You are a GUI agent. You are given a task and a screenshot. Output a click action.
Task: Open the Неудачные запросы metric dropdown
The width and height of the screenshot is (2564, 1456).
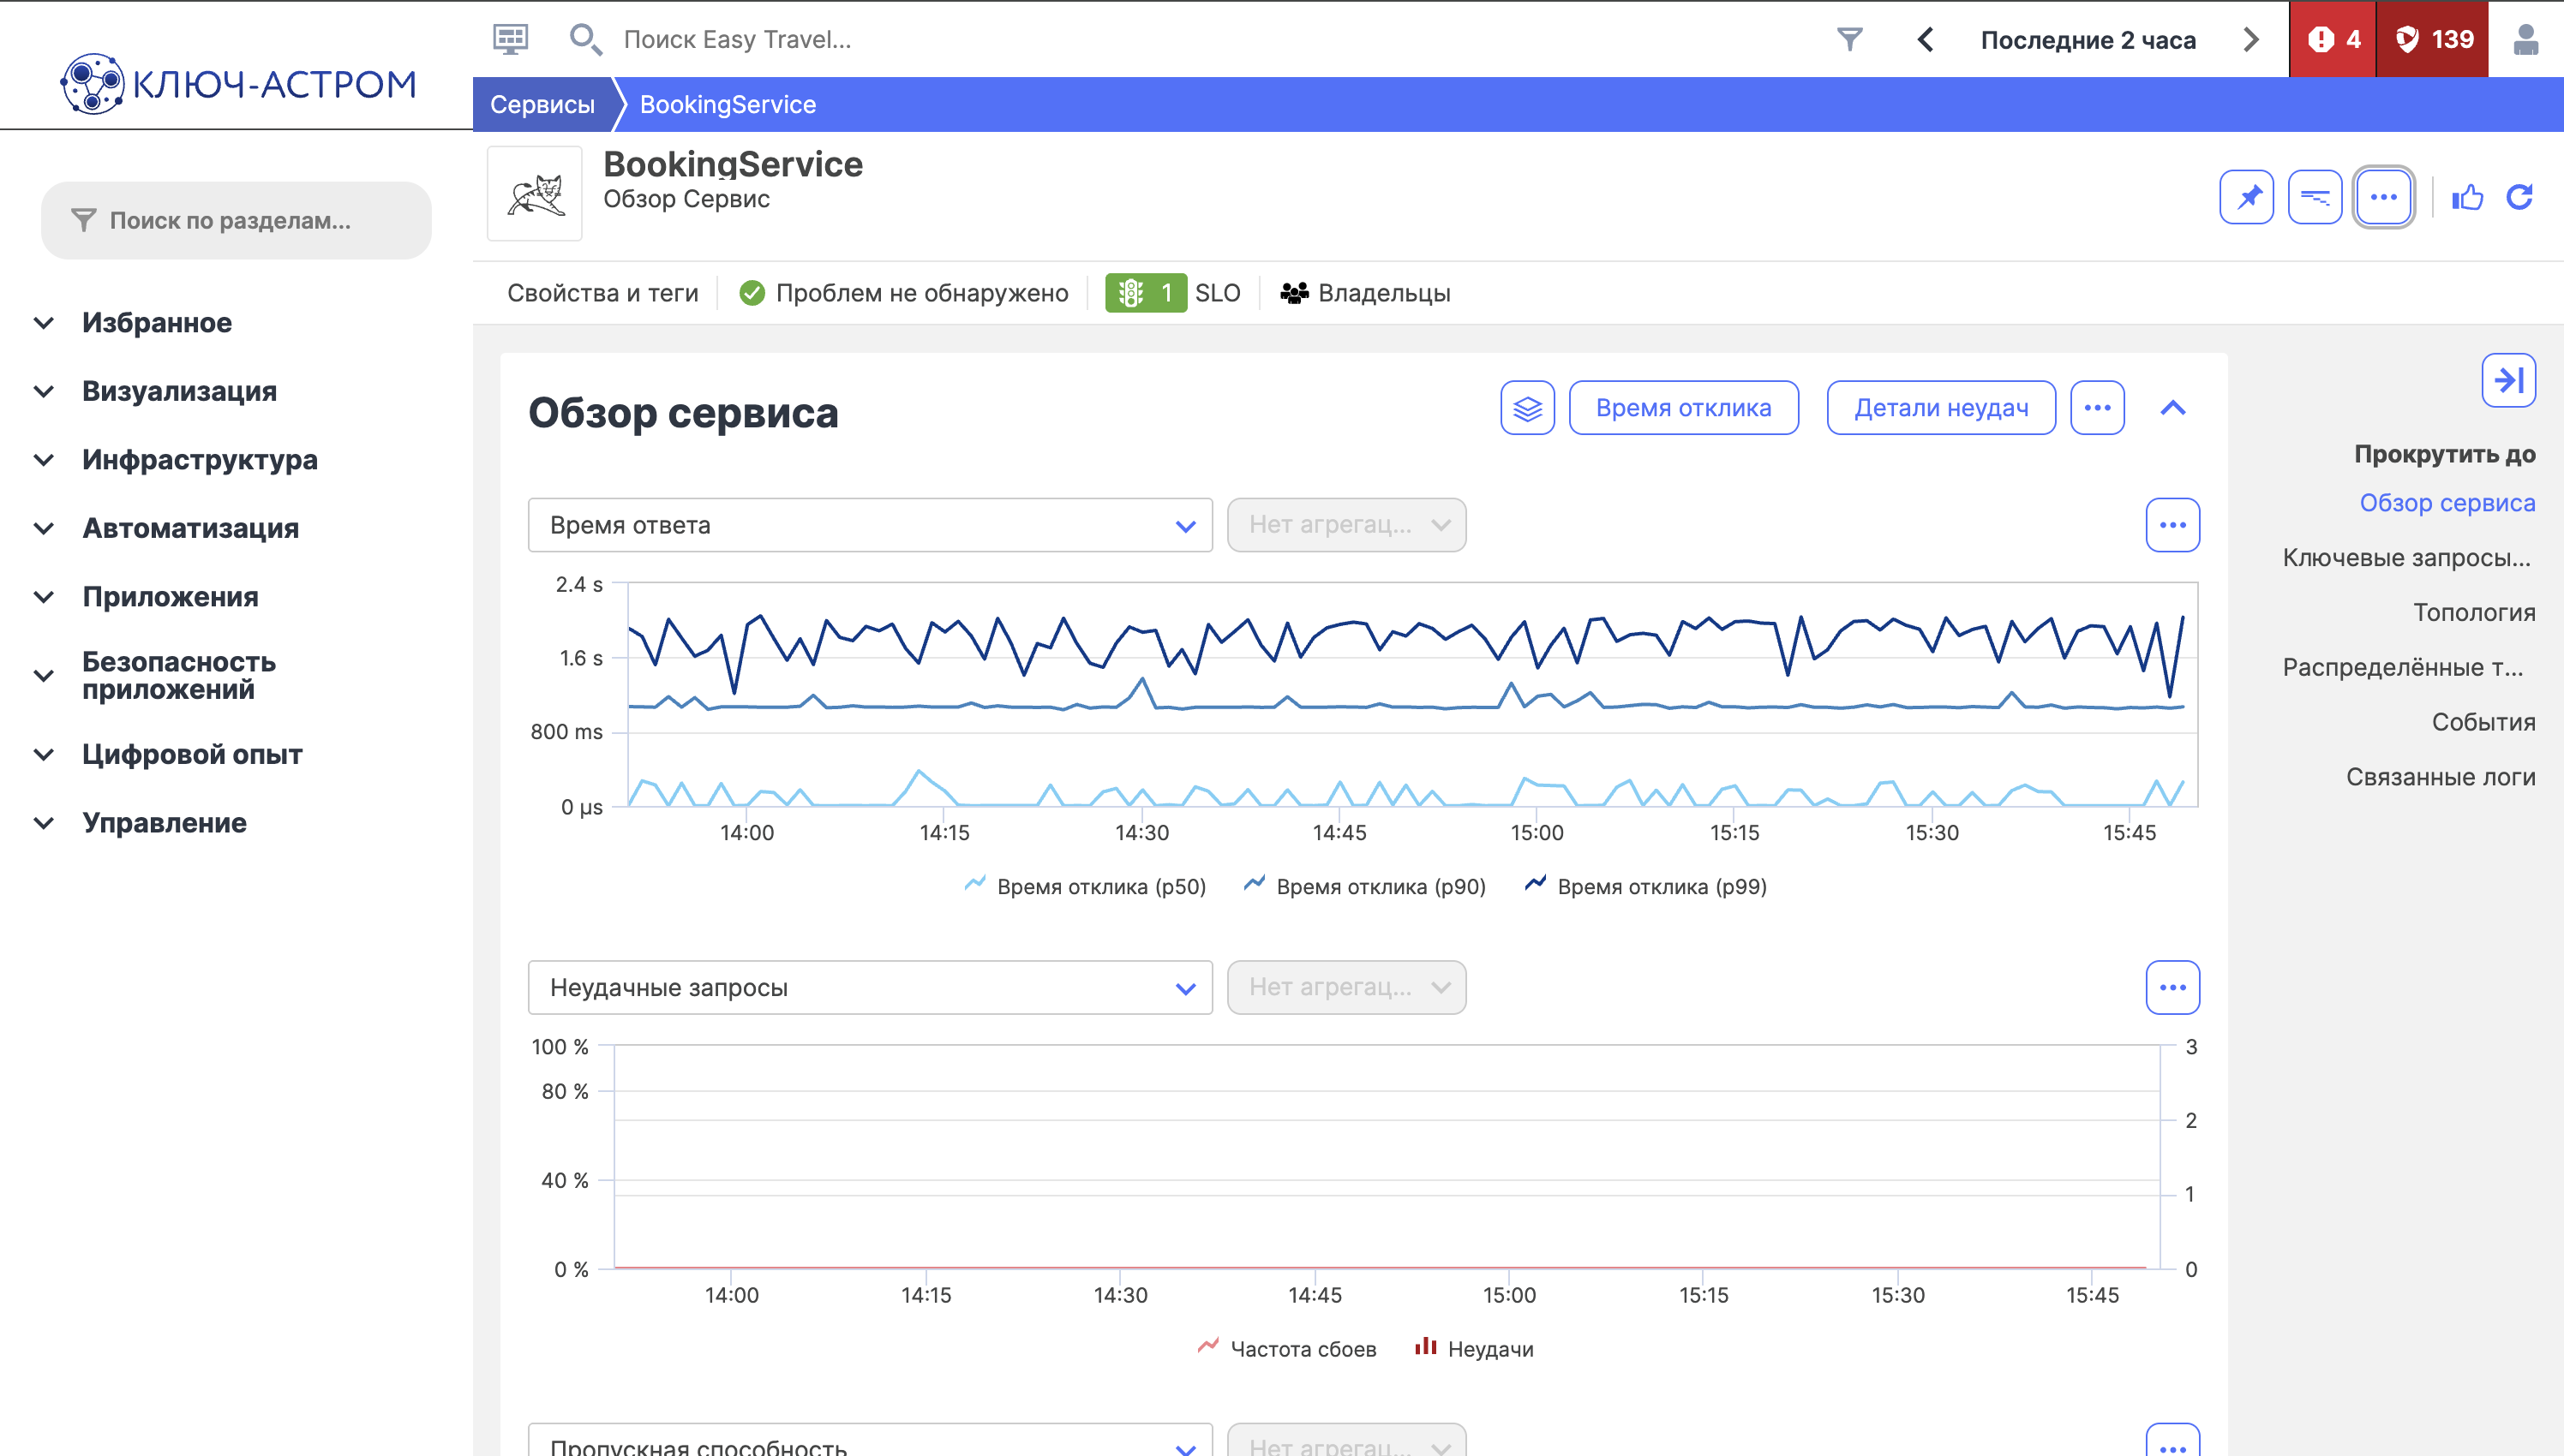[x=869, y=988]
